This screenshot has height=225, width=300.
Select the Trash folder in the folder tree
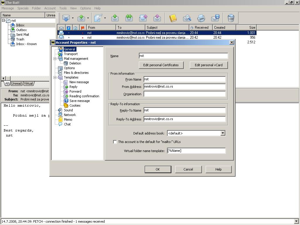tap(20, 39)
